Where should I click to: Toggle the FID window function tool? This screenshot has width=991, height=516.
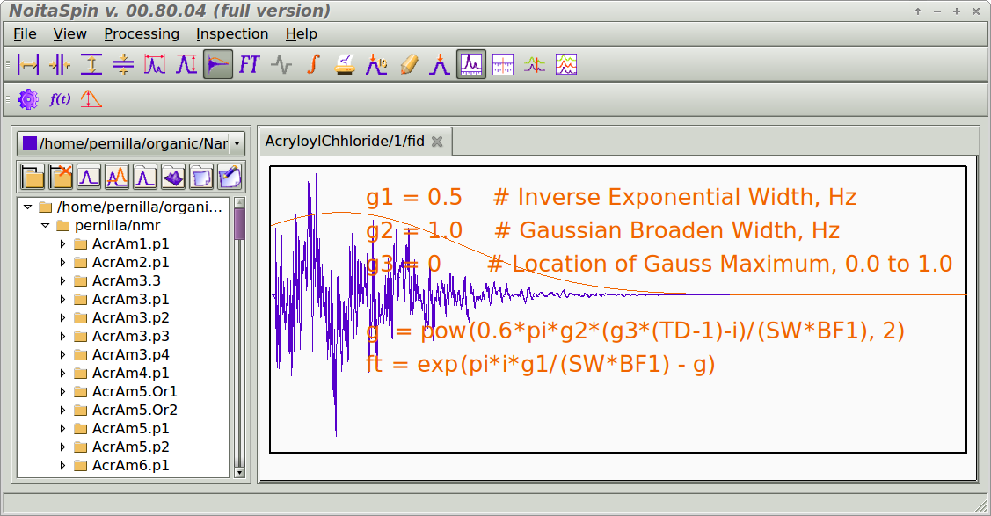(218, 64)
